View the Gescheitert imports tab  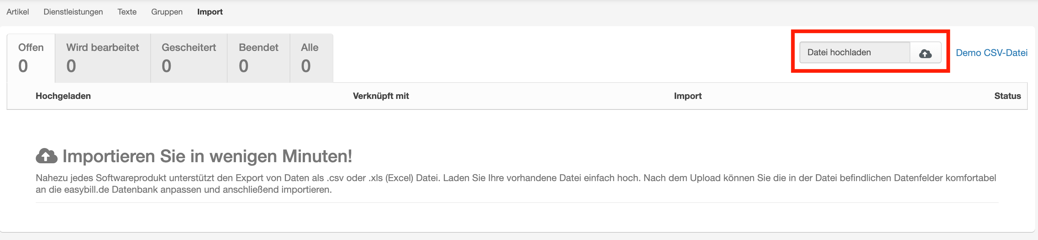pos(189,58)
